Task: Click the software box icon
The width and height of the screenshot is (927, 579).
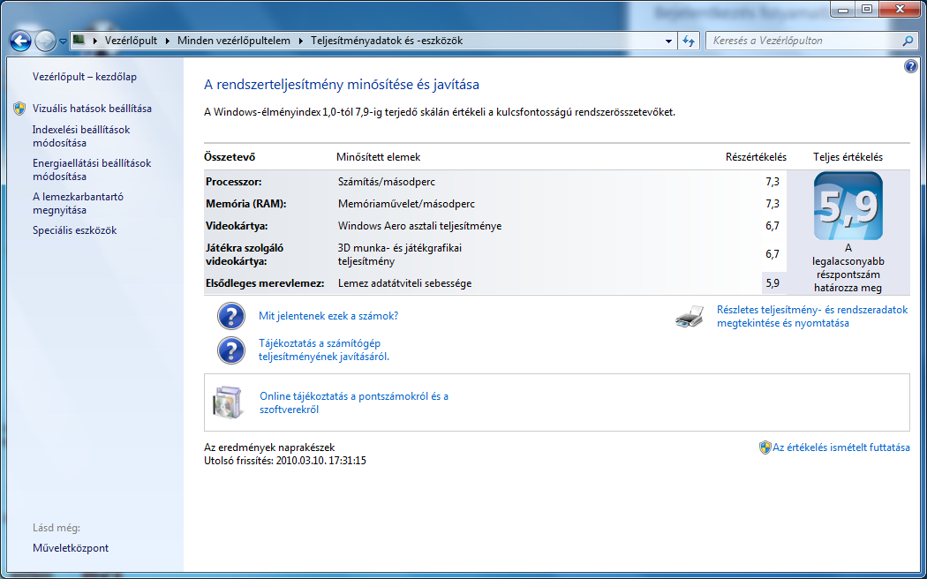Action: [228, 402]
